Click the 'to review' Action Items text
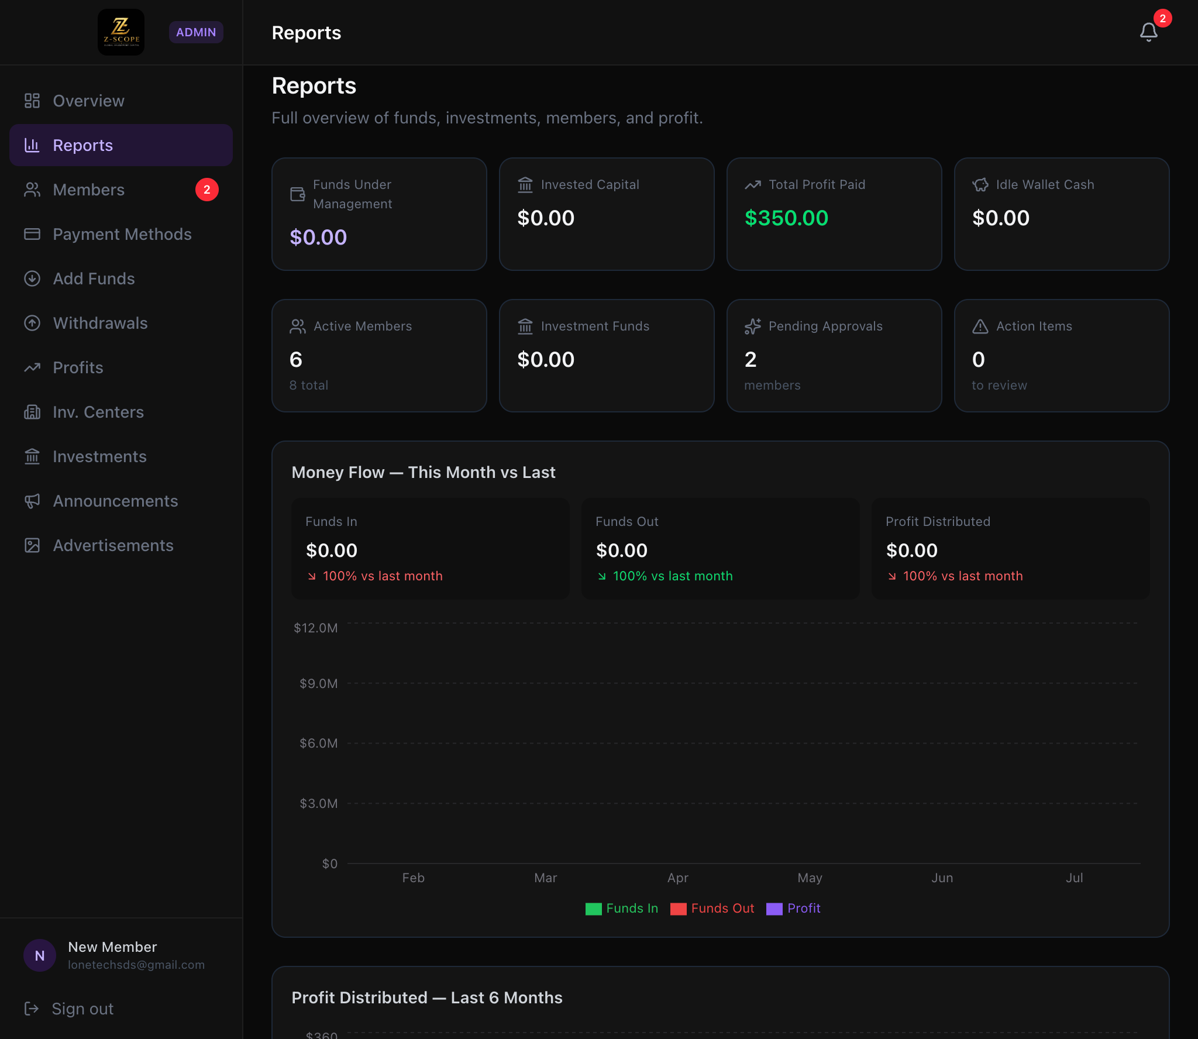1198x1039 pixels. pyautogui.click(x=999, y=386)
